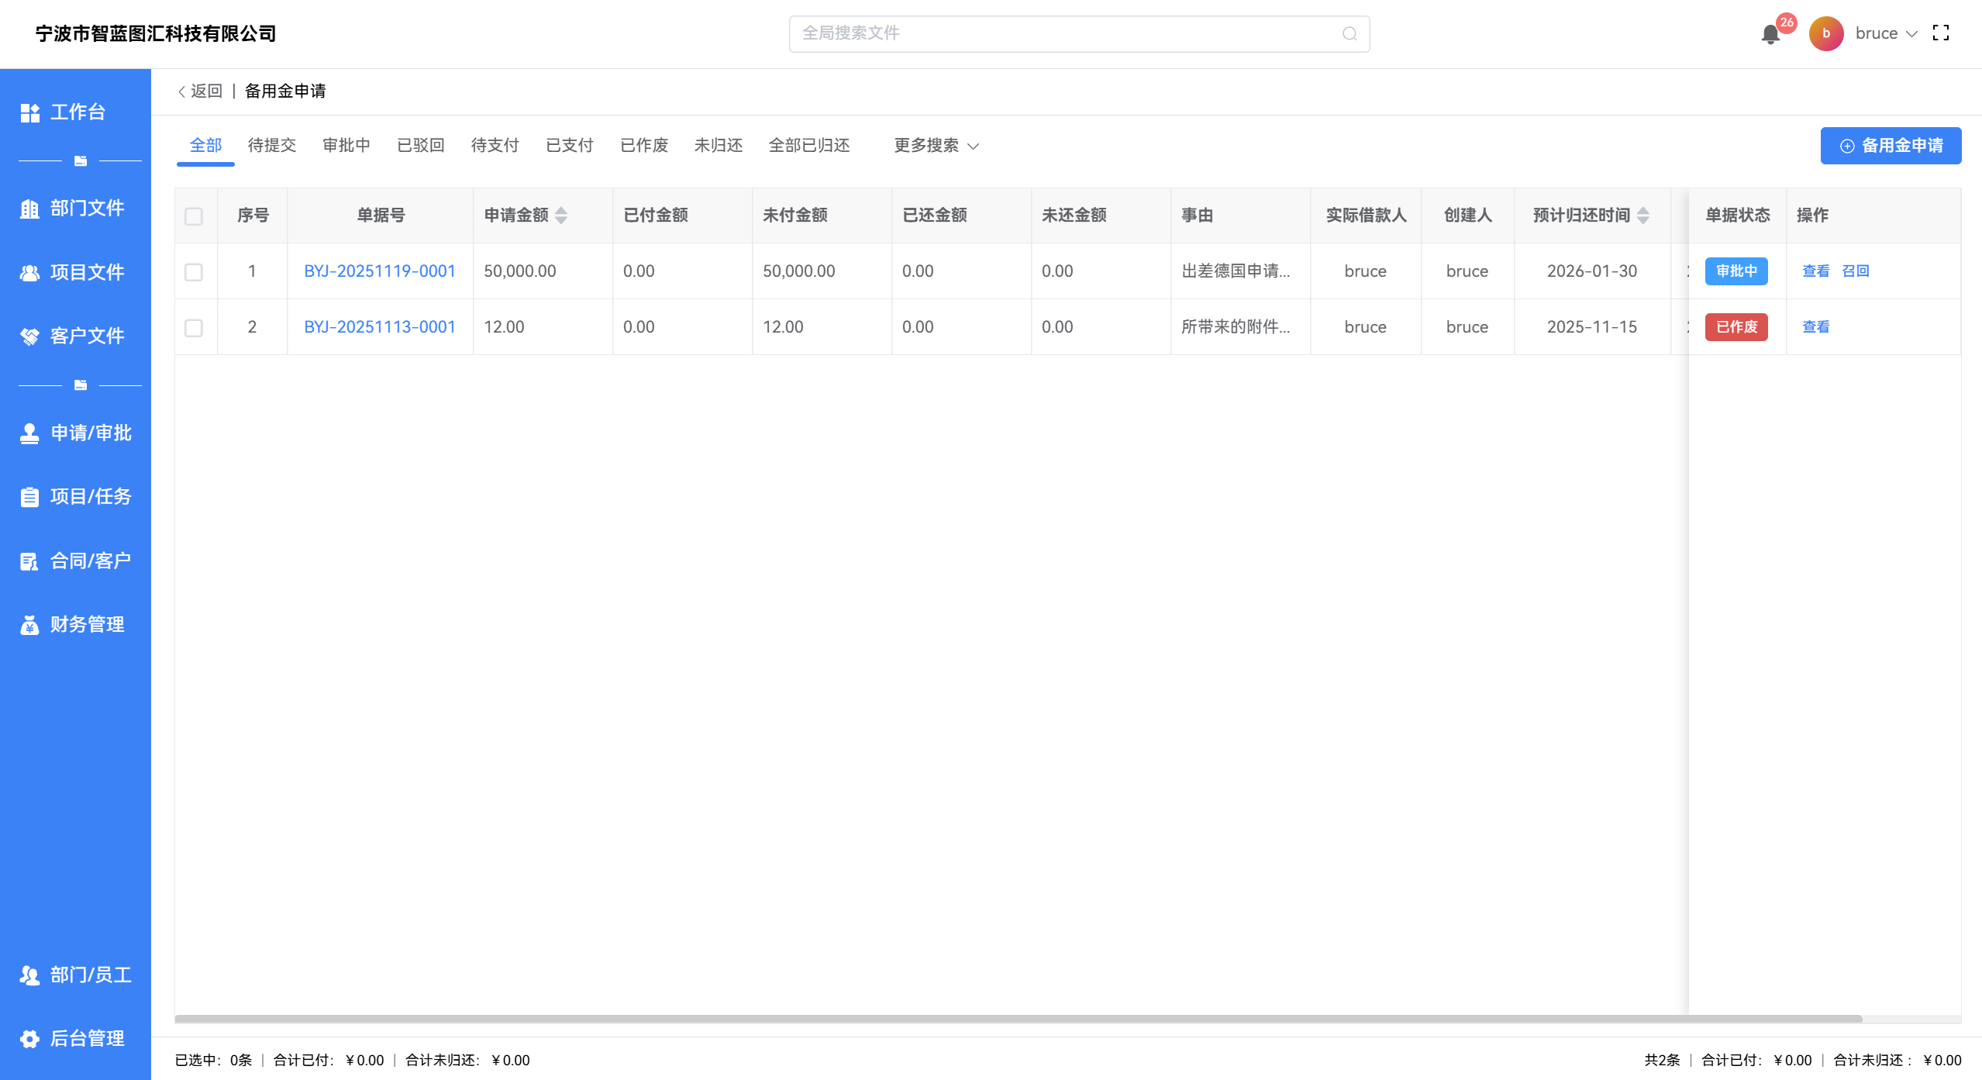Open 工作台 workbench sidebar icon
This screenshot has height=1080, width=1982.
pyautogui.click(x=30, y=112)
